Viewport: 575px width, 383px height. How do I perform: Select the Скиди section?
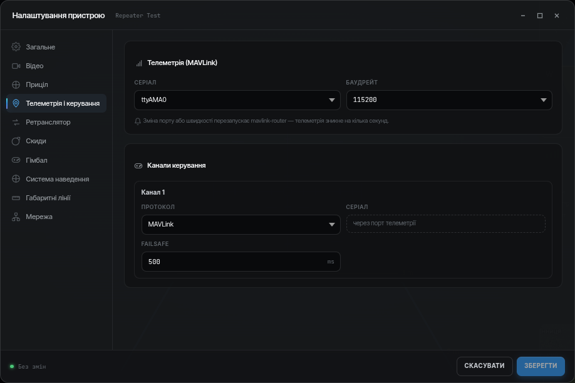tap(56, 141)
